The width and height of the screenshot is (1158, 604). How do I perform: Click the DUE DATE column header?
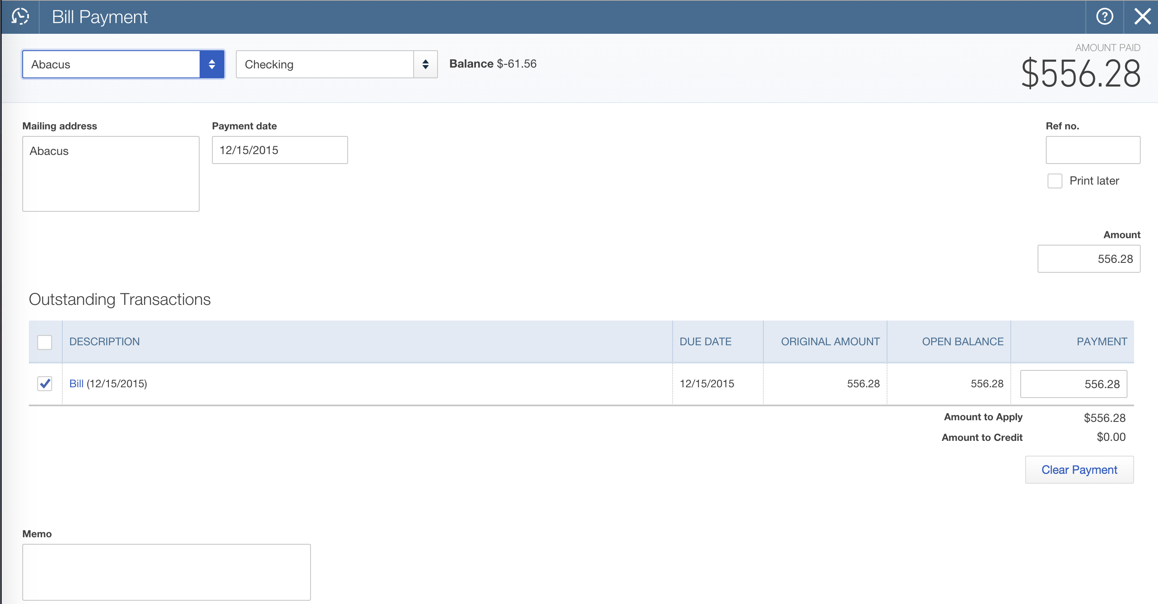[x=705, y=342]
